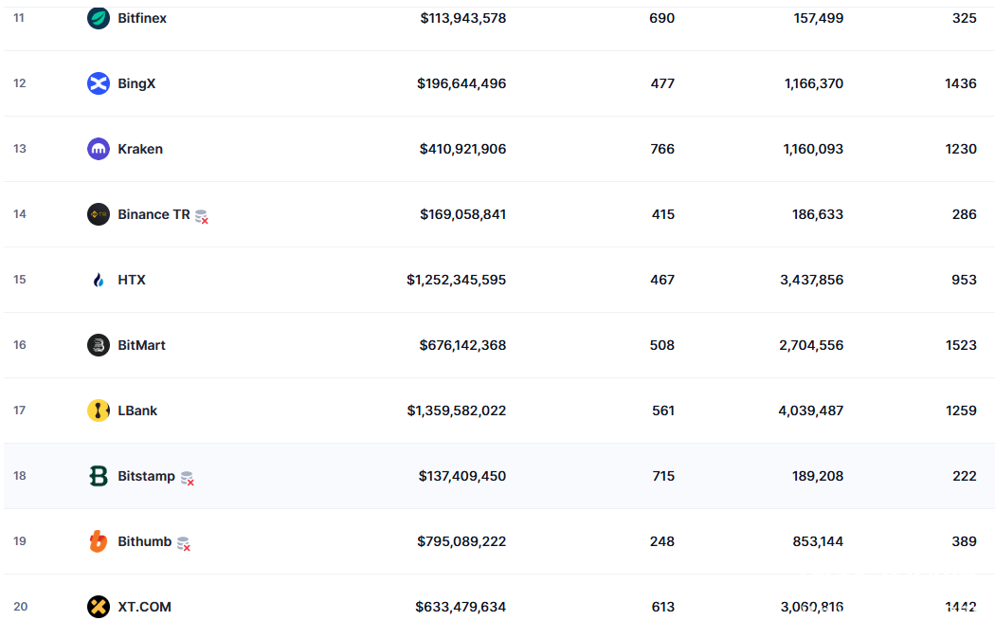Open the LBank exchange name link
995x639 pixels.
click(137, 411)
